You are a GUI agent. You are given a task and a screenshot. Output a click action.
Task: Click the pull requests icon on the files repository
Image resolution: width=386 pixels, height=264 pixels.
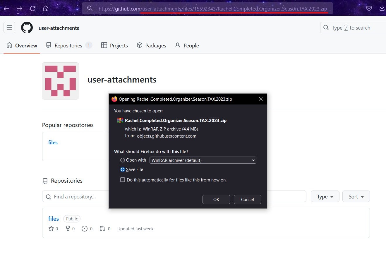click(x=102, y=229)
